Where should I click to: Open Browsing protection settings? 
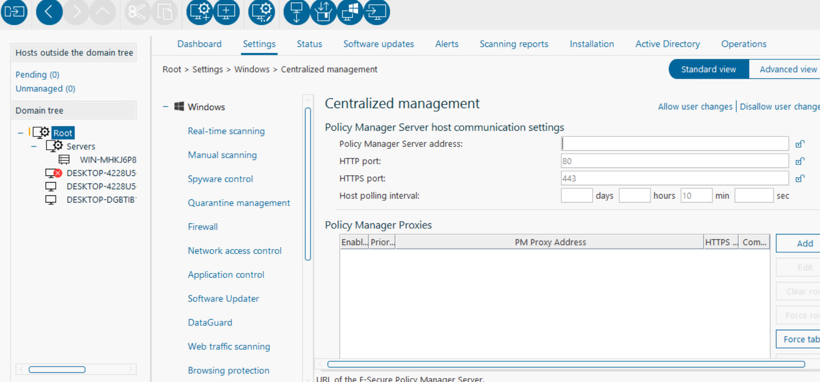click(x=228, y=370)
